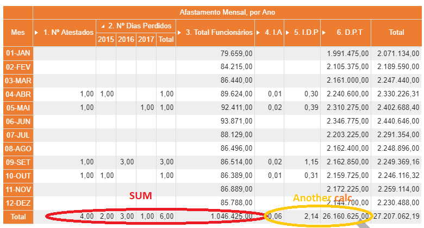The image size is (424, 228).
Task: Expand the 5. I.D.P column group
Action: tap(288, 33)
